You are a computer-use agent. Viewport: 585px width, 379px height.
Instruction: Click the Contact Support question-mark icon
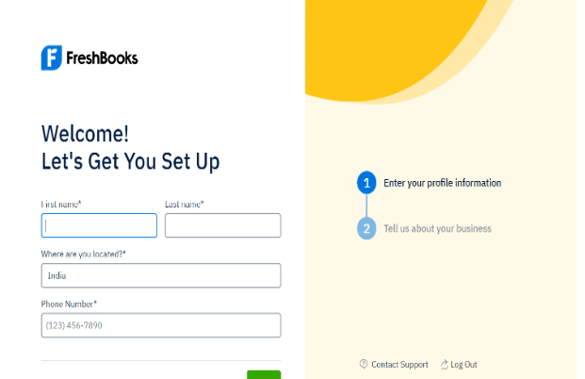click(364, 364)
